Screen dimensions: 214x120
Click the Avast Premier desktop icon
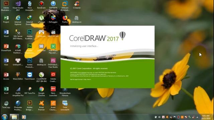click(x=41, y=106)
